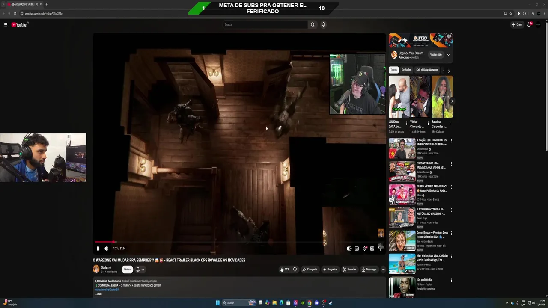Open the Vilela Chorando short thumbnail
The height and width of the screenshot is (308, 548).
pos(420,97)
